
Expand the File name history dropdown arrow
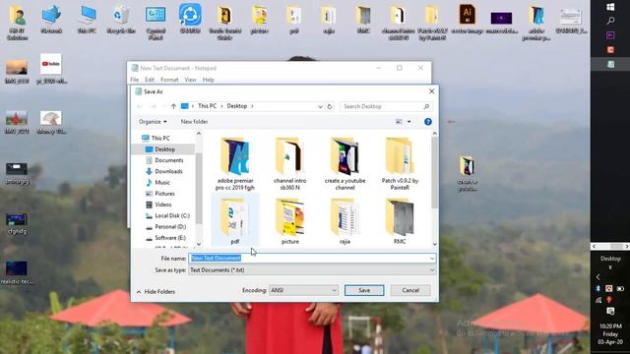click(x=432, y=258)
